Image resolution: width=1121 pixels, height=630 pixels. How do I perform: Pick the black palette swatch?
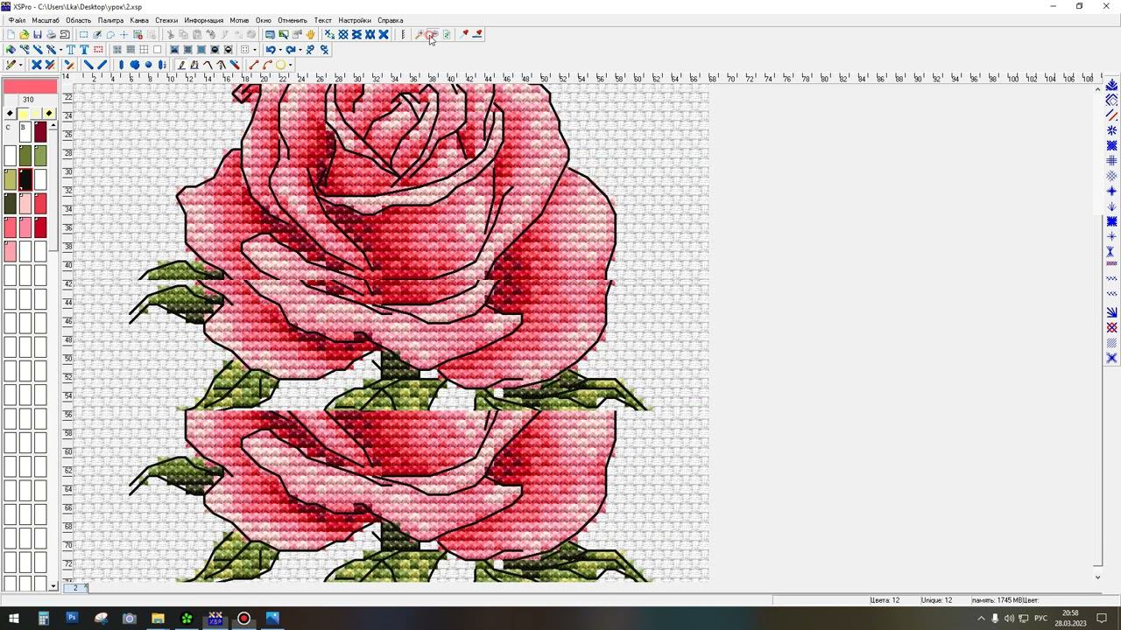tap(25, 179)
